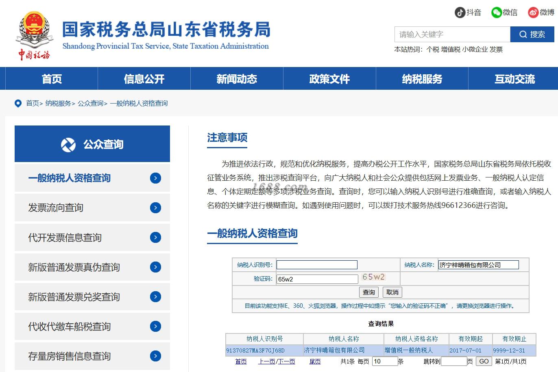Image resolution: width=558 pixels, height=372 pixels.
Task: Open 新版普通发票真伪查询 in sidebar
Action: (92, 267)
